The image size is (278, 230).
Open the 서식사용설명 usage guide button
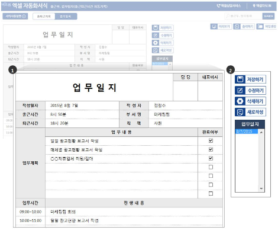[x=15, y=16]
